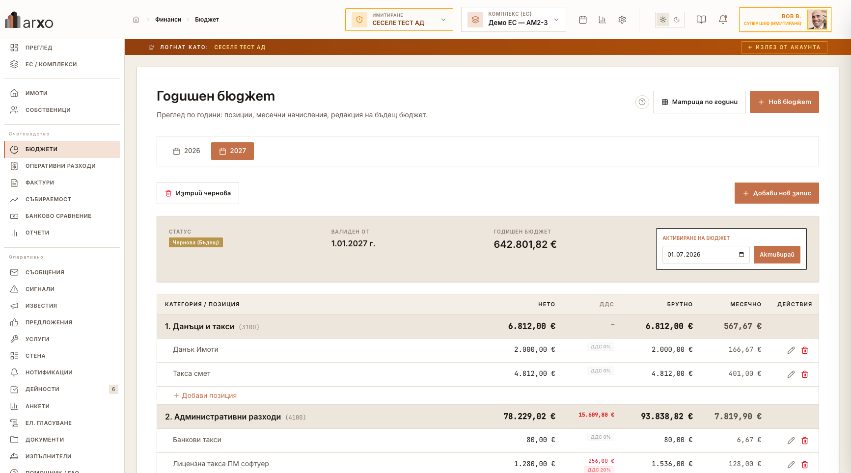Open the Демо ЕС — АМ2-3 complex dropdown
The height and width of the screenshot is (473, 851).
point(514,20)
